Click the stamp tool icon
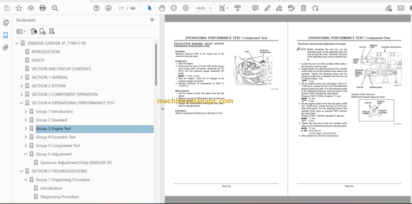This screenshot has height=204, width=412. point(291,8)
